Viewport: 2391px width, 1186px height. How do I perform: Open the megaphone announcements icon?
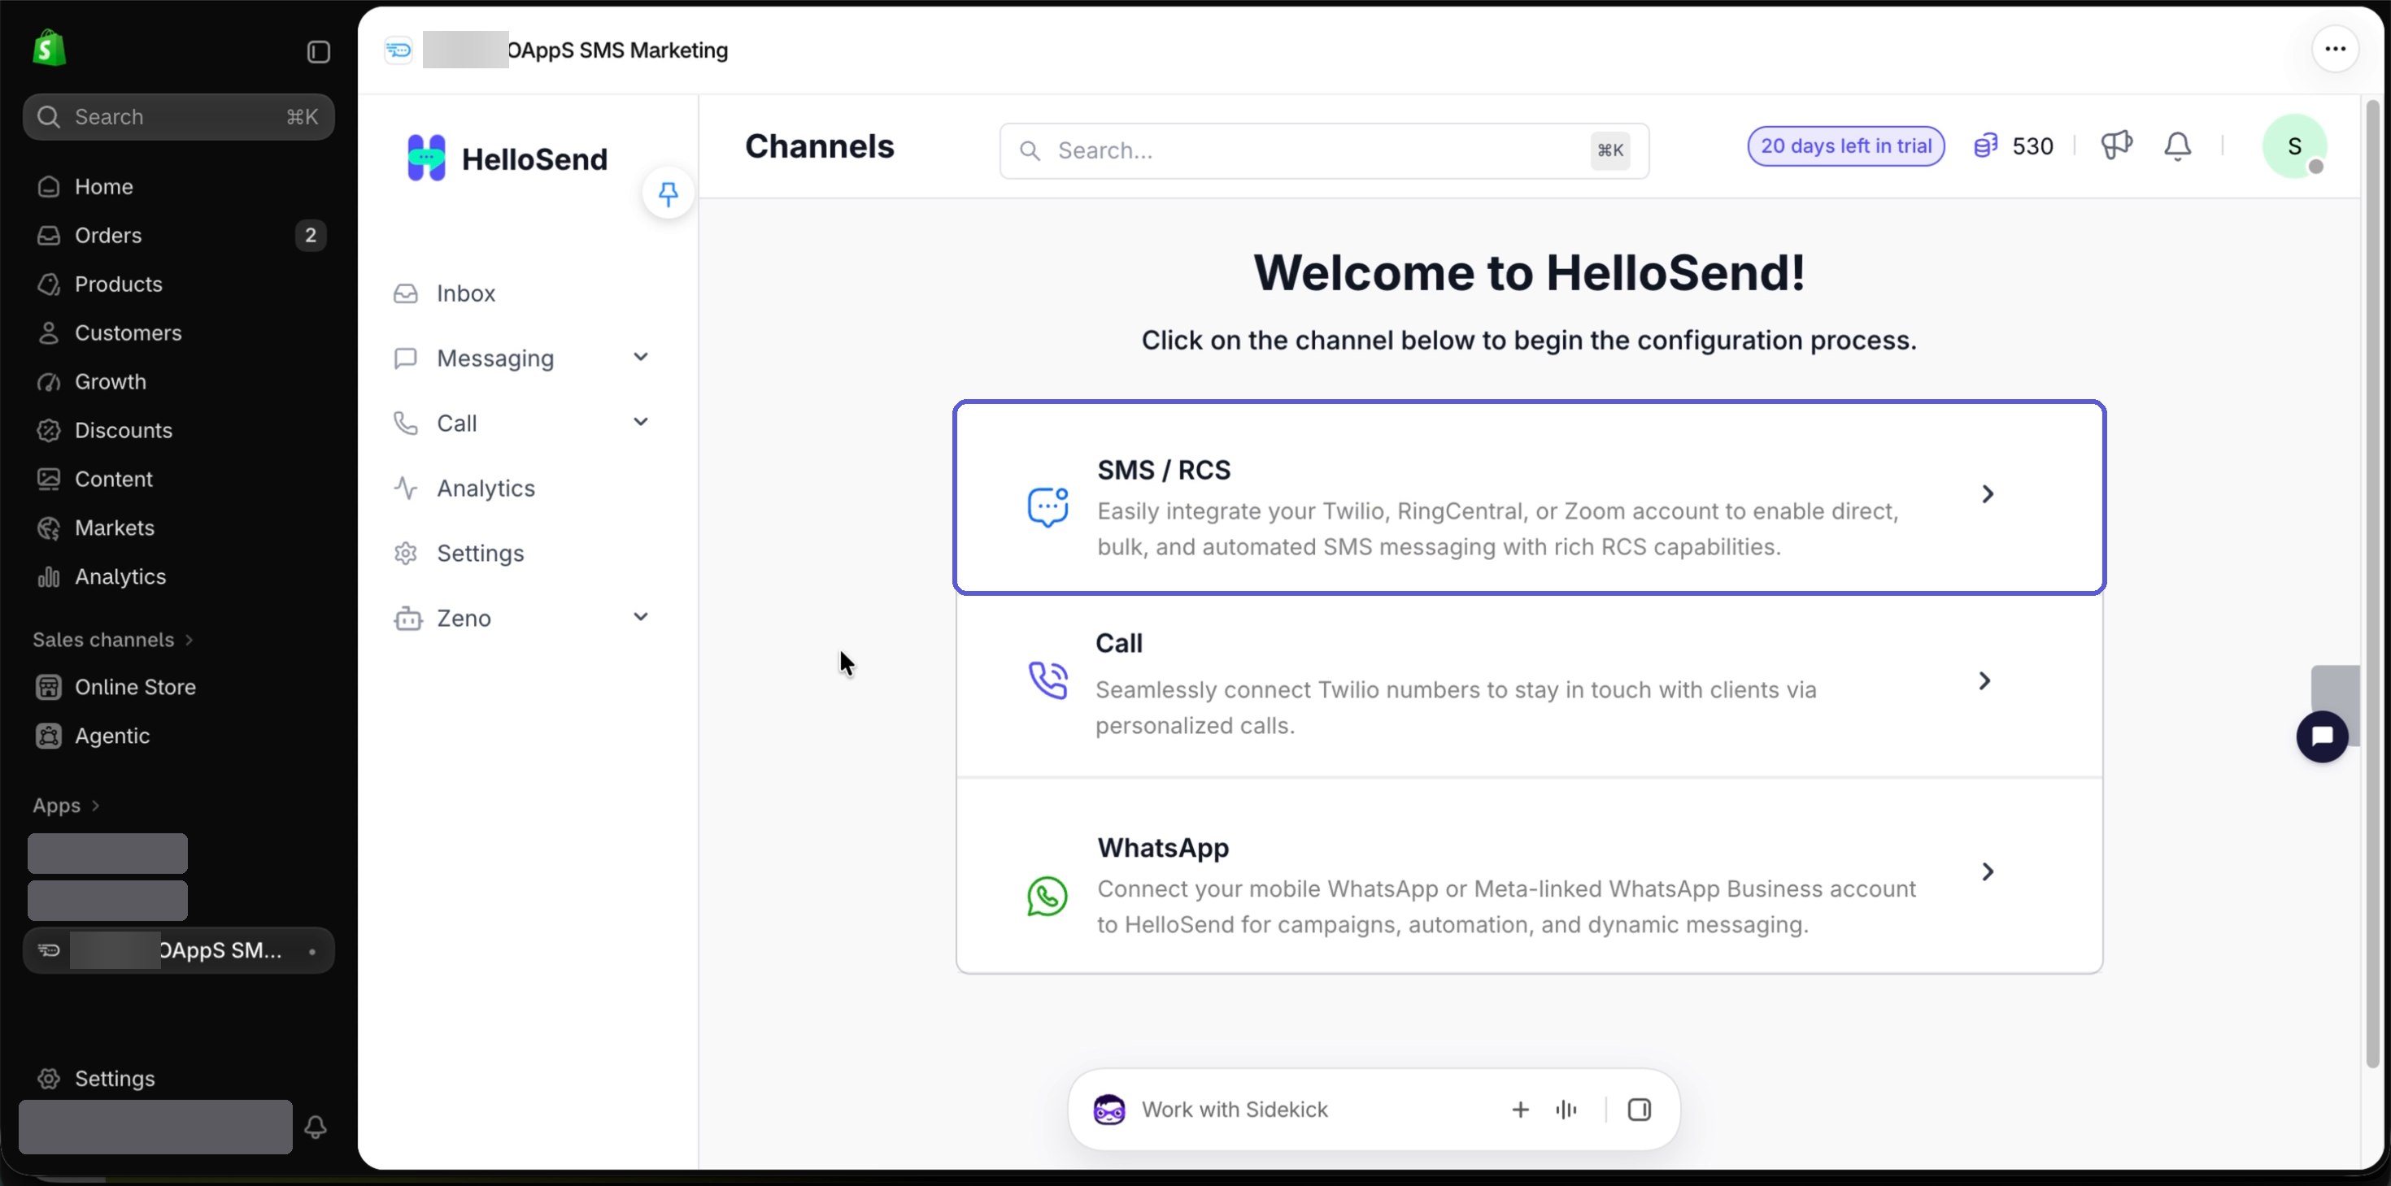tap(2116, 146)
